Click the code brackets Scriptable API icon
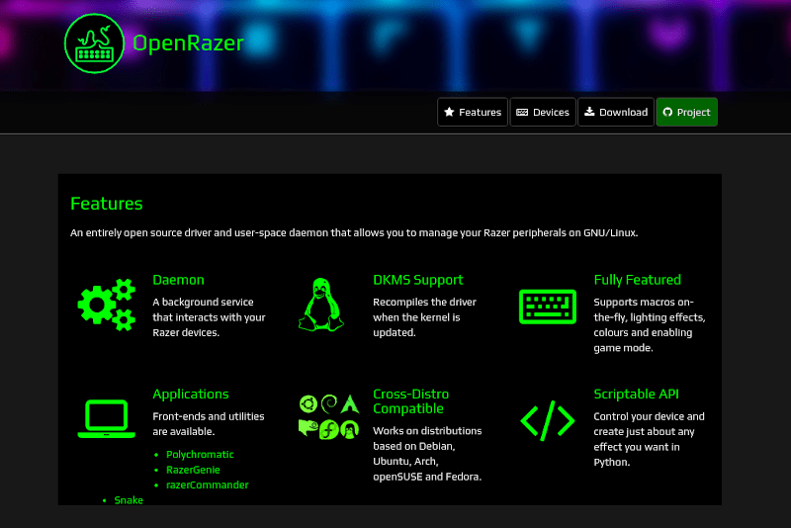The image size is (791, 528). click(x=547, y=421)
